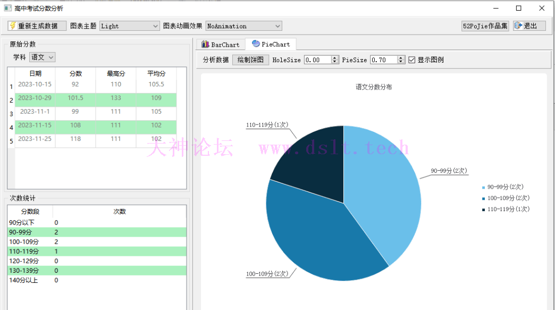Click the 52PoJie作品集 button
Screen dimensions: 555x310
pyautogui.click(x=485, y=26)
